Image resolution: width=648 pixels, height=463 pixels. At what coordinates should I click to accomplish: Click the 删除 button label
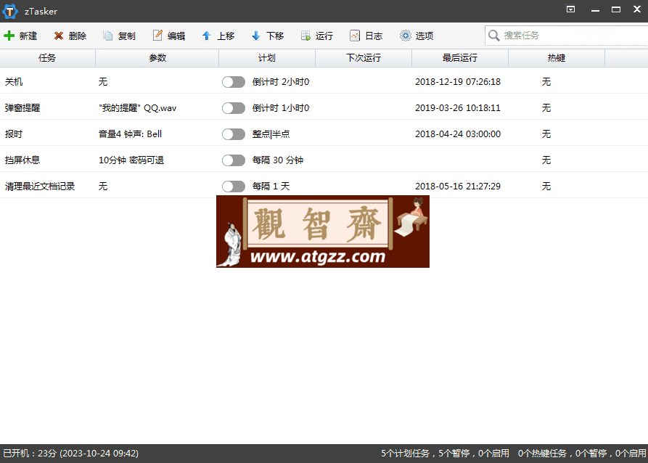pyautogui.click(x=77, y=36)
